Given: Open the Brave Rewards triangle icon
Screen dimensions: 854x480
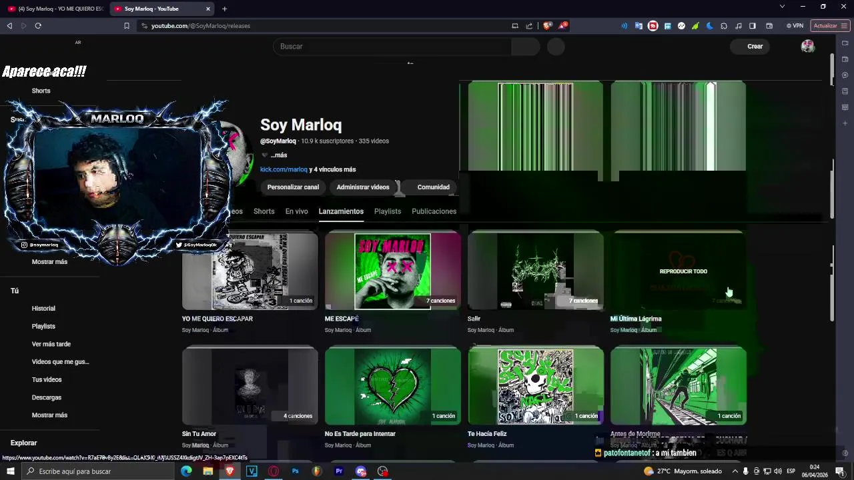Looking at the screenshot, I should 563,26.
